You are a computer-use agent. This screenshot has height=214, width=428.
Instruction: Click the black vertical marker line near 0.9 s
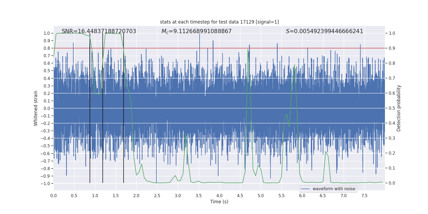[x=90, y=108]
